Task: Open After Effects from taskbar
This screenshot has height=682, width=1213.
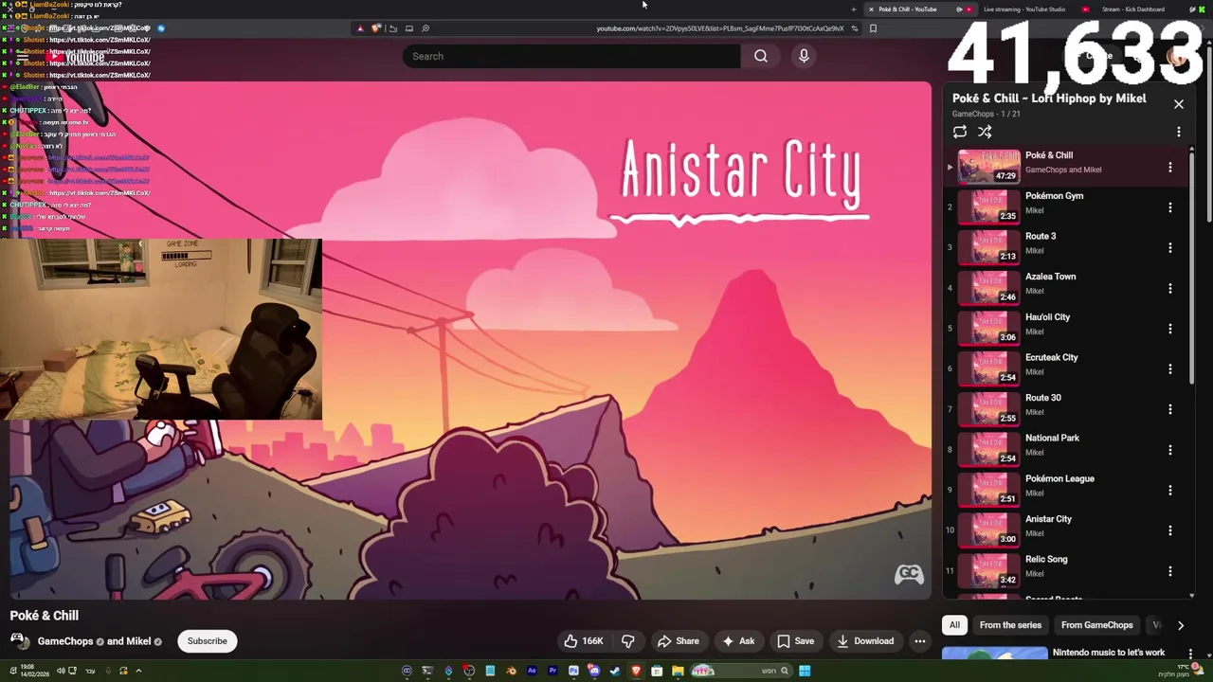Action: point(532,671)
